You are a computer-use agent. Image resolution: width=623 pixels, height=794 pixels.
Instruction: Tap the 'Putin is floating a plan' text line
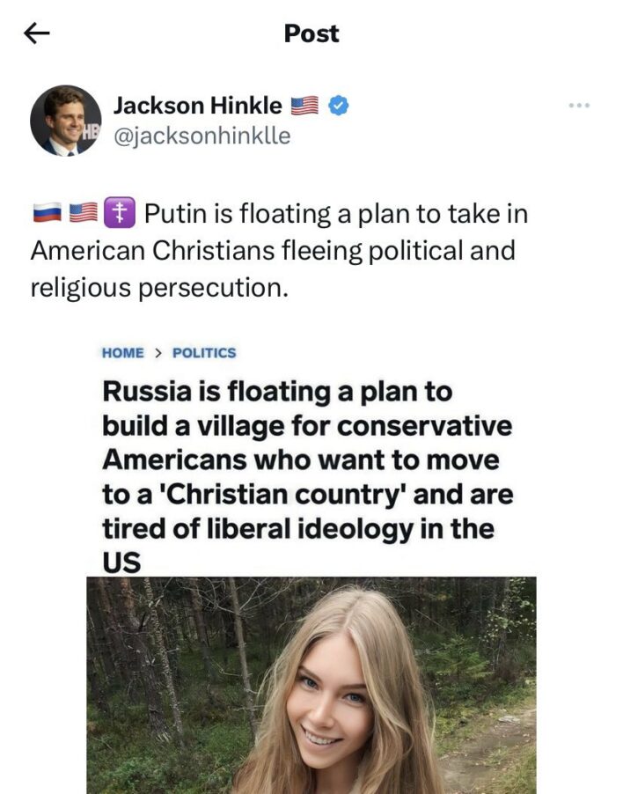click(336, 213)
